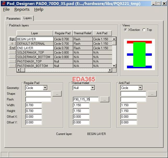Open the Regular Pad geometry dropdown
Image resolution: width=168 pixels, height=158 pixels.
45,88
